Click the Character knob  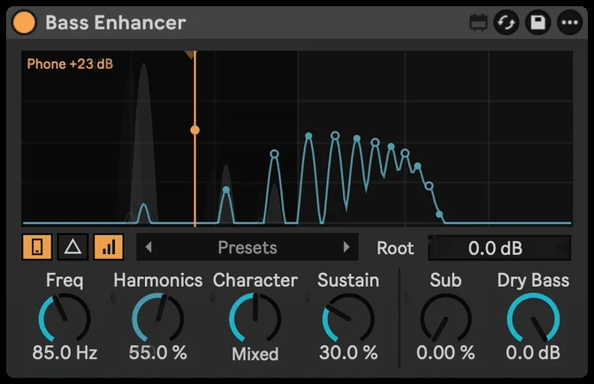[x=255, y=319]
